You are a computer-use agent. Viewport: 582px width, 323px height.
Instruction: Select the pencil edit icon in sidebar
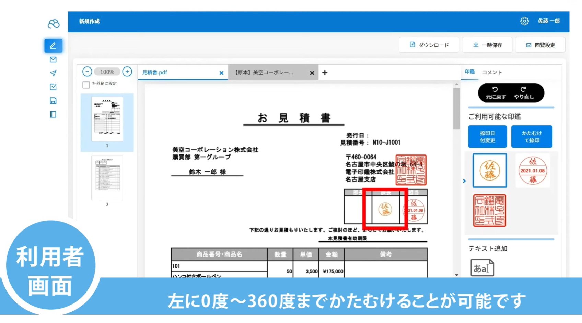(x=53, y=46)
